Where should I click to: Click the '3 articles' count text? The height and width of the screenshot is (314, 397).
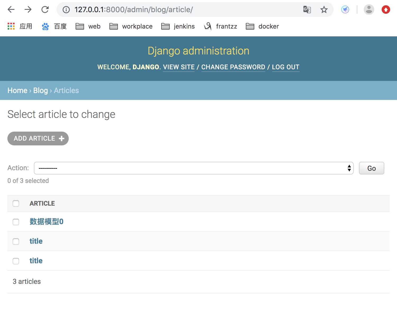tap(27, 281)
